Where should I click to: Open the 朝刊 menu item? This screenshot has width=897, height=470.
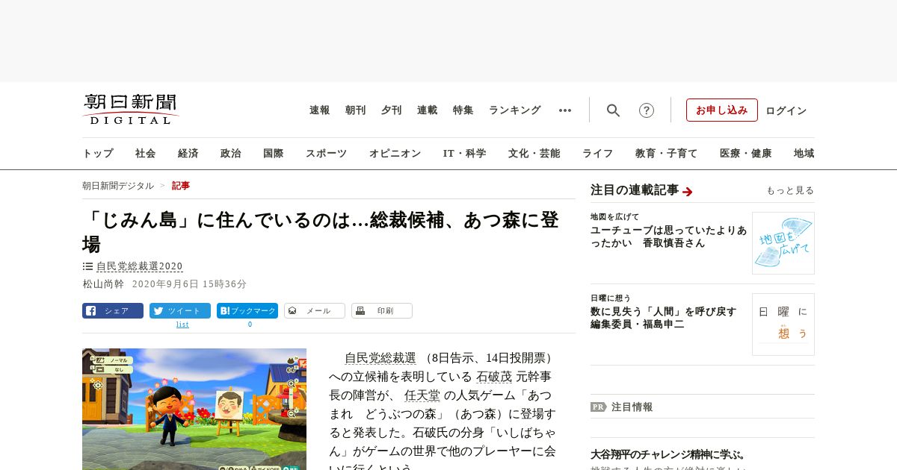(x=356, y=110)
